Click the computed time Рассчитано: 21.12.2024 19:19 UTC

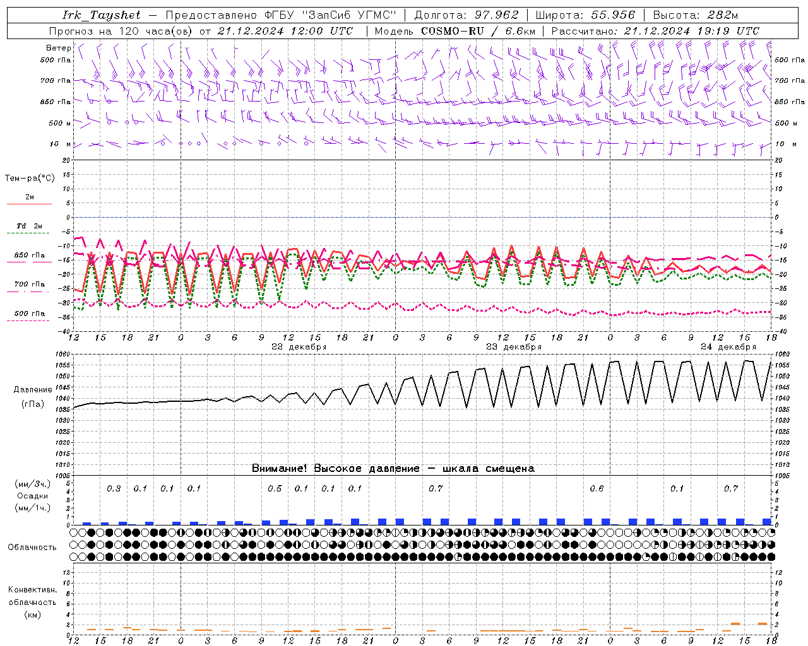point(655,31)
